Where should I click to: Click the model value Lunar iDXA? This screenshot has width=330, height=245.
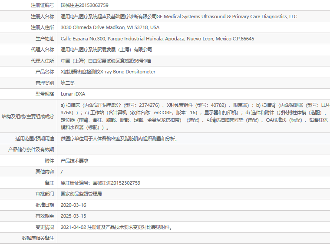click(73, 93)
